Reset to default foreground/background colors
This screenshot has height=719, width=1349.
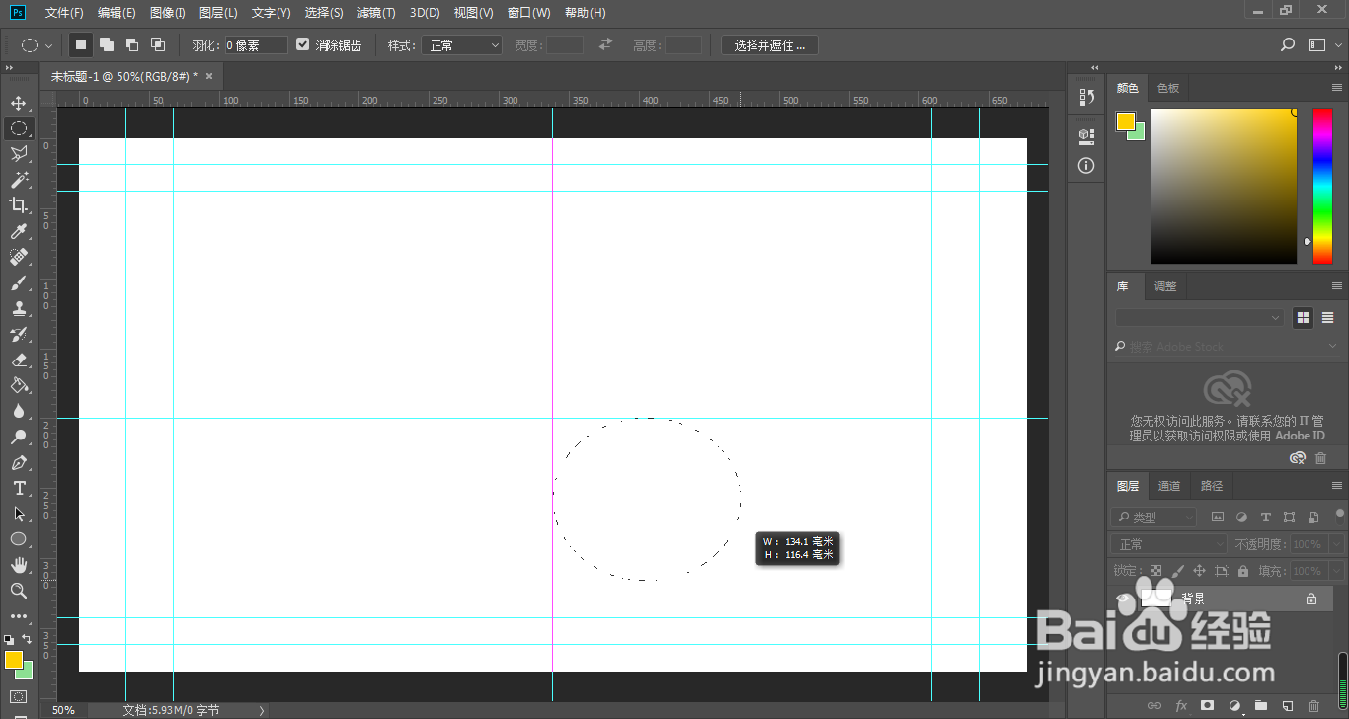click(x=9, y=640)
